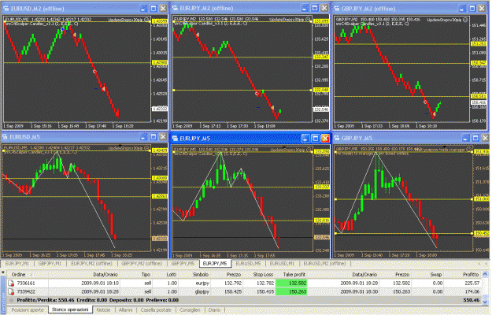Click the order icon beside ticket 7339422
492x315 pixels.
point(11,292)
